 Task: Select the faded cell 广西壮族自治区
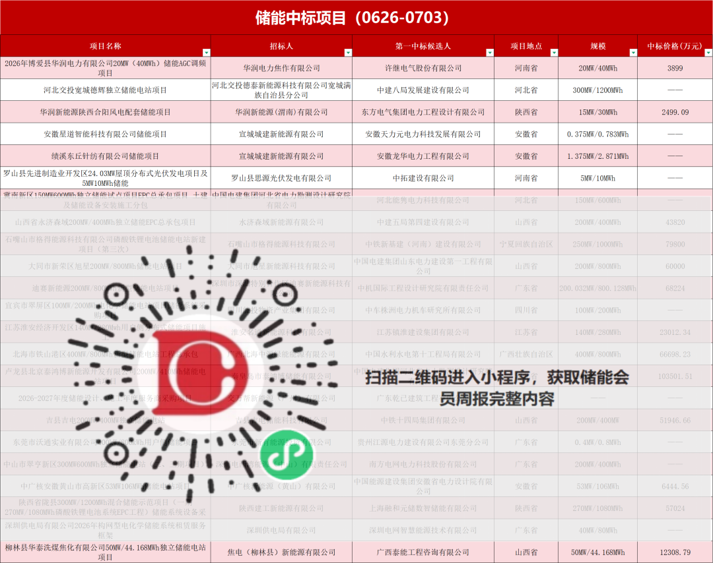point(526,354)
